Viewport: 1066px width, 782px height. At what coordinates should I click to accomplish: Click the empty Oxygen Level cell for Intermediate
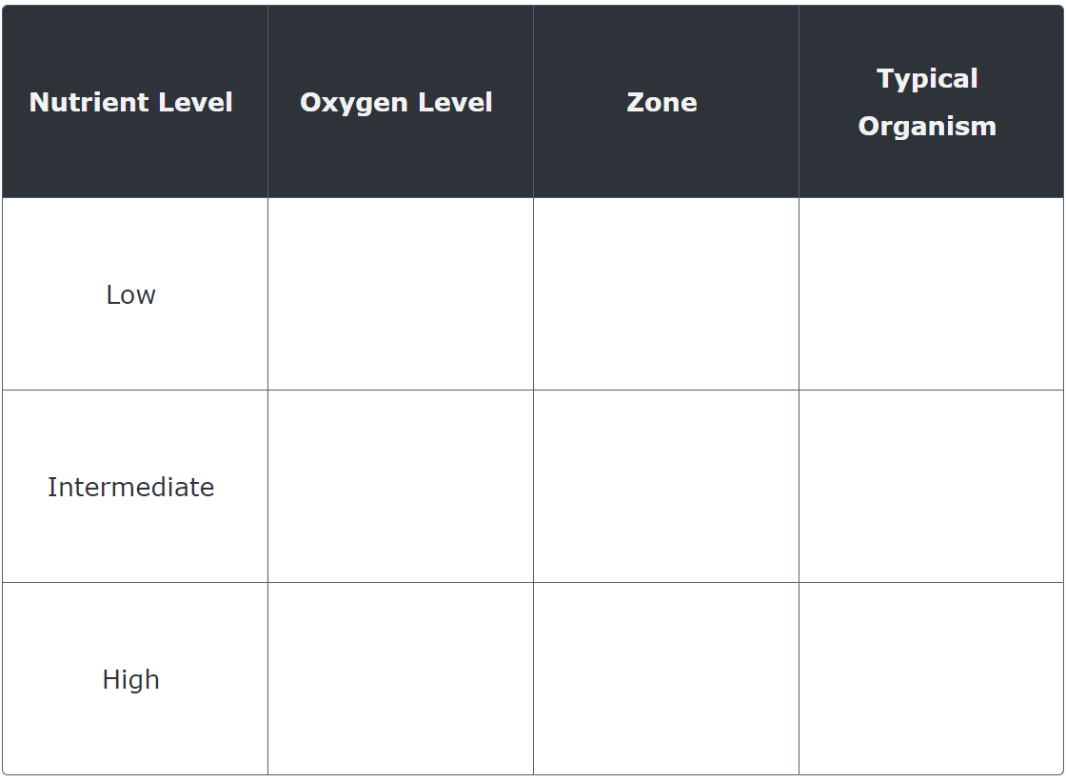(x=400, y=487)
